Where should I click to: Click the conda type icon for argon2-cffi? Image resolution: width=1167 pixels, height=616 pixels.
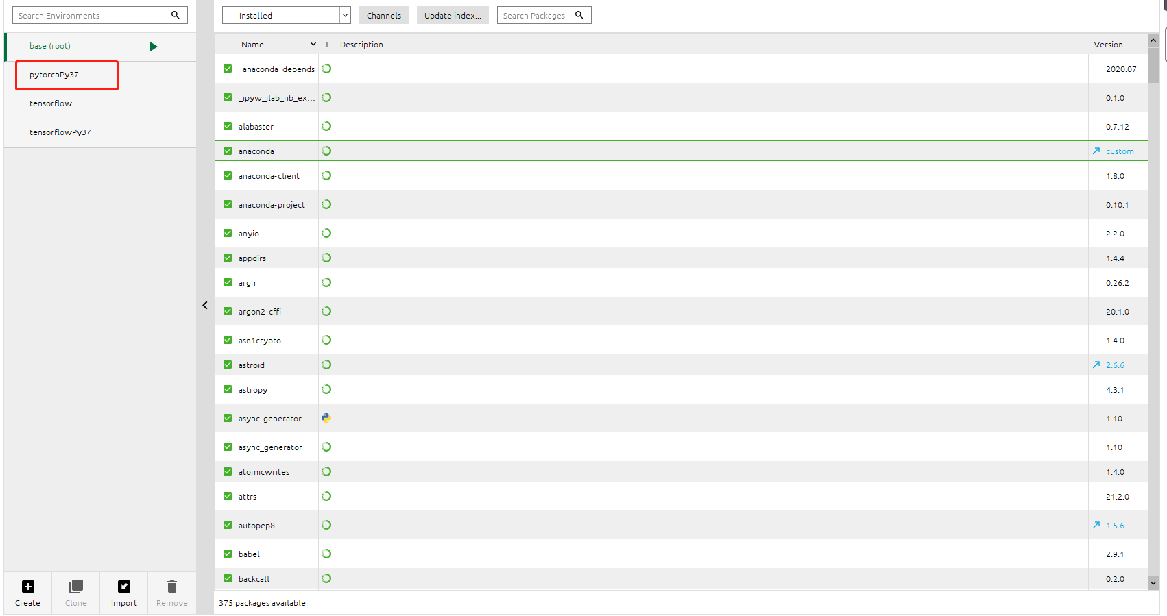pos(326,311)
